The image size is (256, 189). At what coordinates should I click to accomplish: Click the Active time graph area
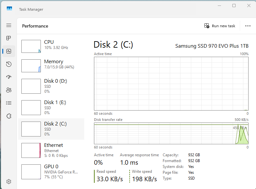[x=171, y=84]
